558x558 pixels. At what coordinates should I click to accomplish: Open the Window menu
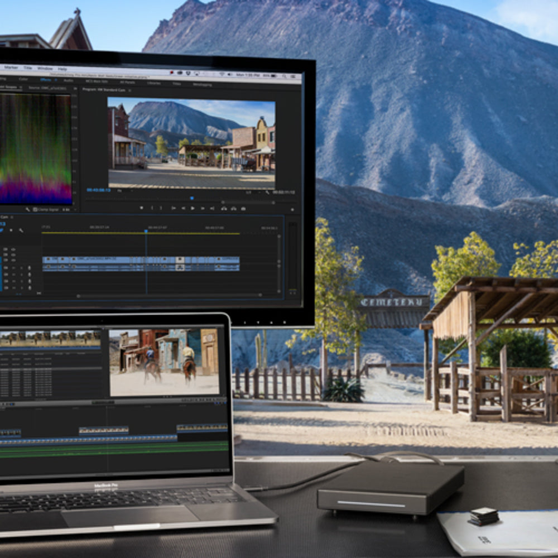[x=45, y=68]
